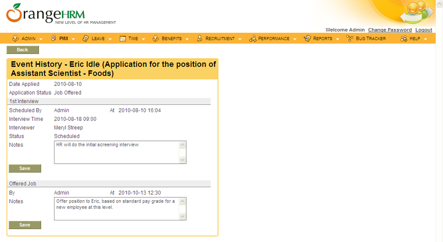443x242 pixels.
Task: Open the Time menu
Action: (x=133, y=39)
